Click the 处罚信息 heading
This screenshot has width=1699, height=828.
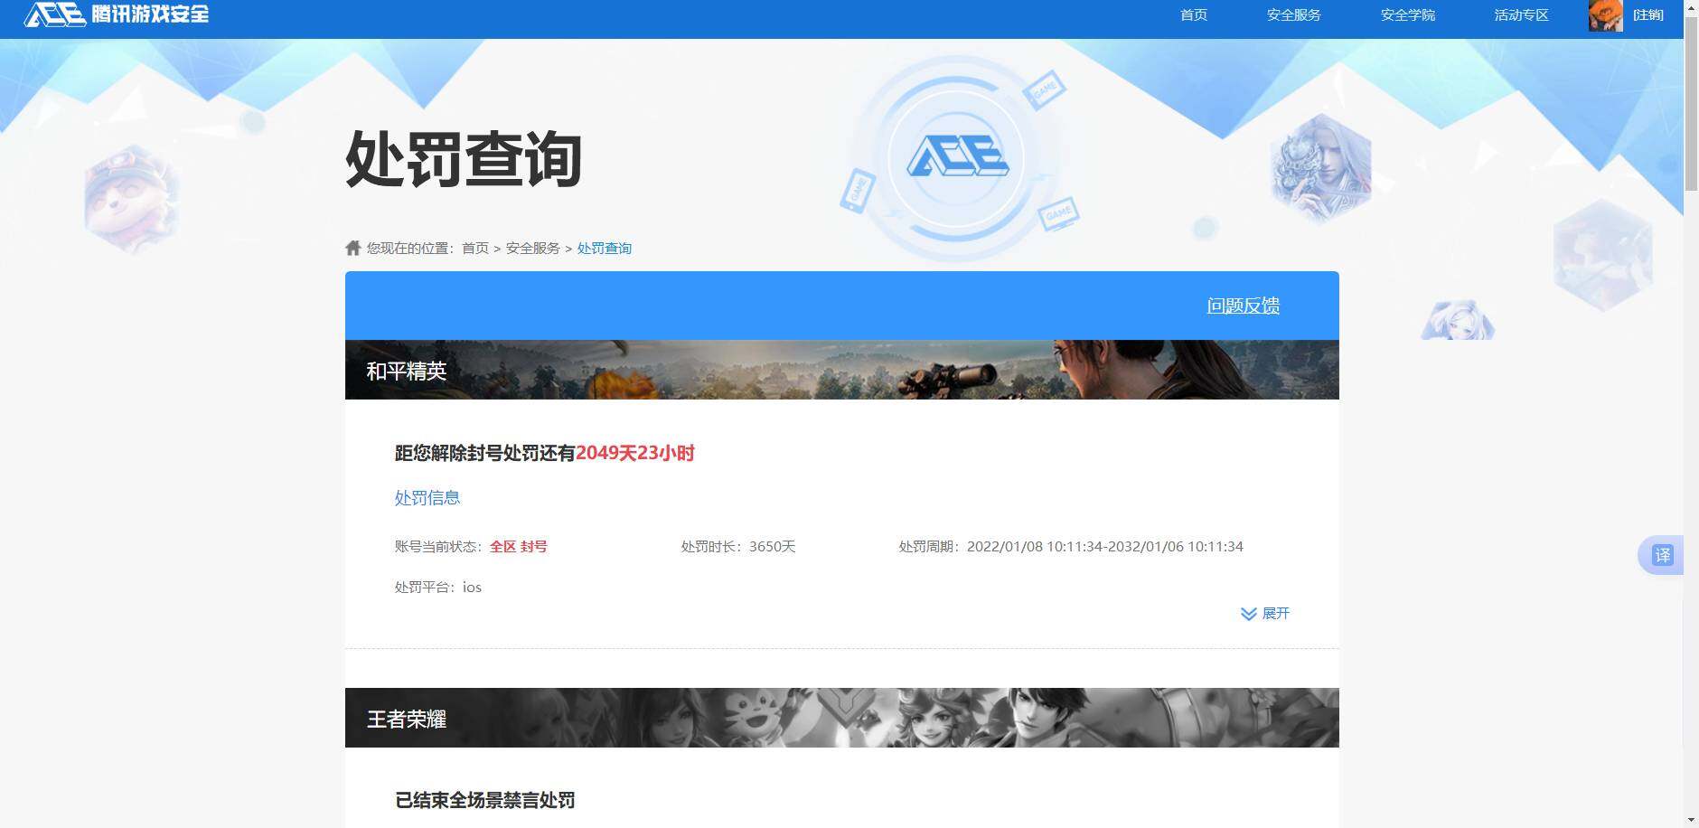[427, 498]
